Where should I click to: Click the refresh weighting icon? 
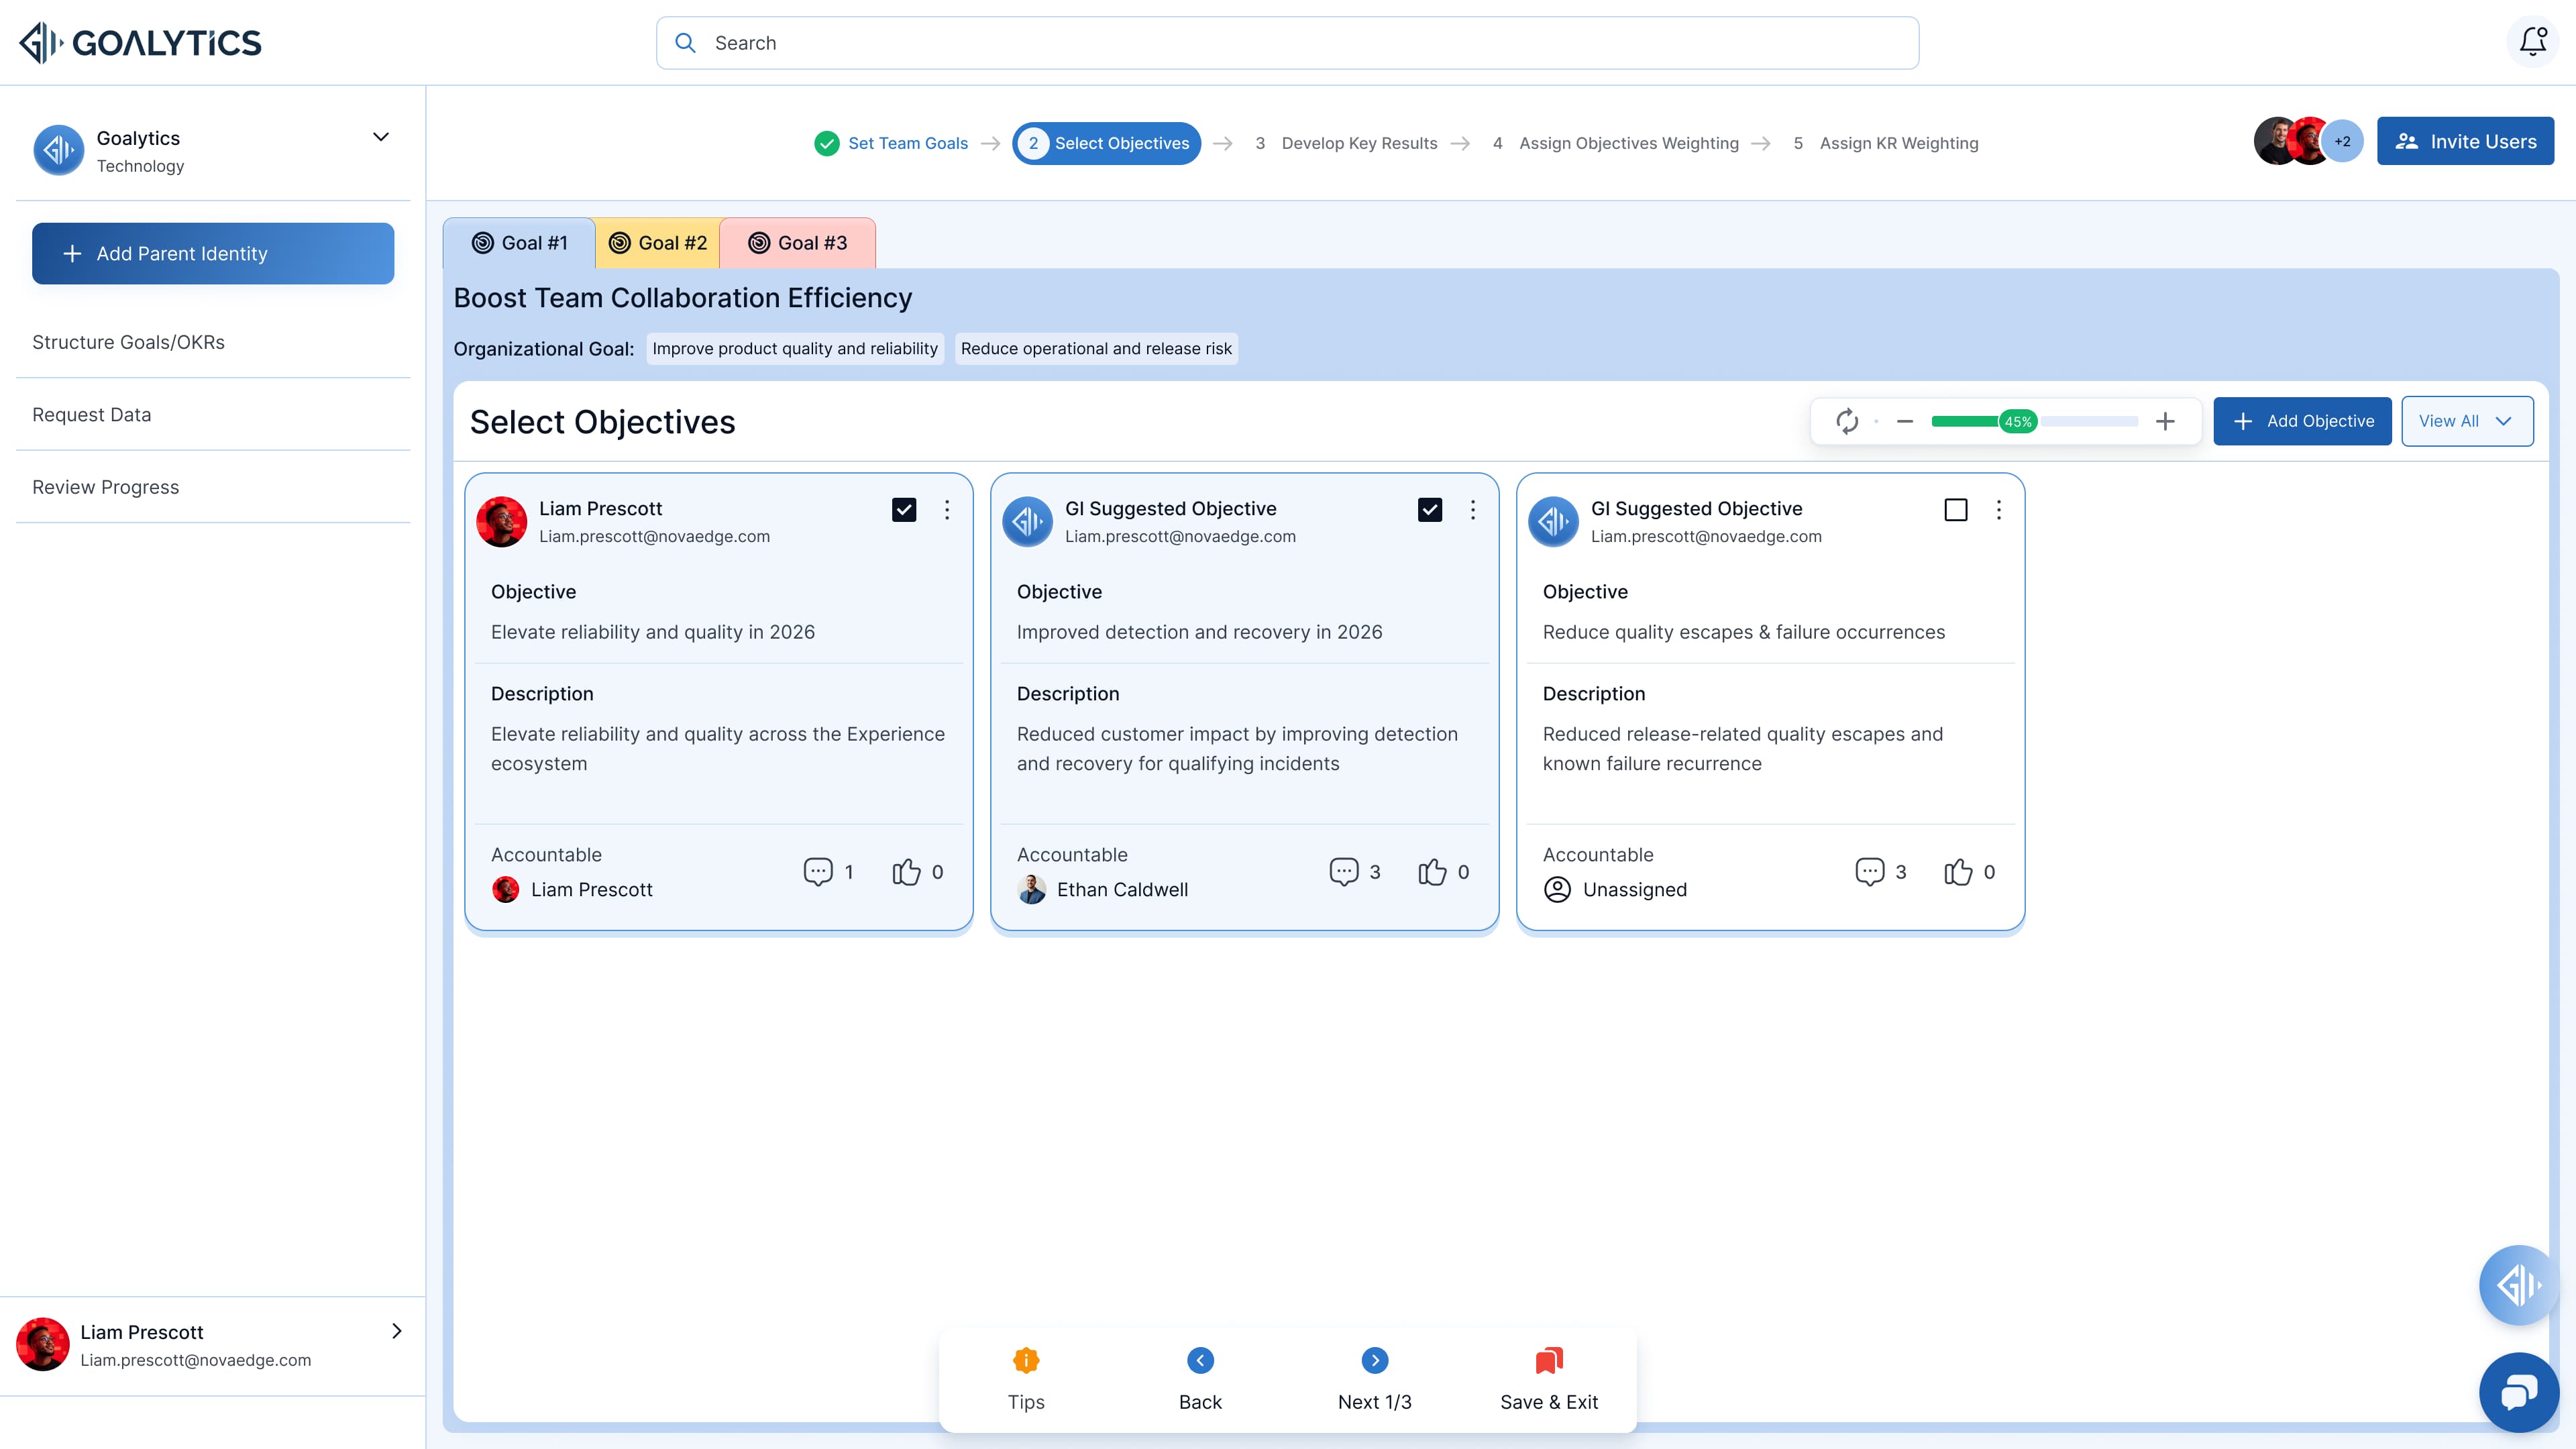tap(1847, 421)
